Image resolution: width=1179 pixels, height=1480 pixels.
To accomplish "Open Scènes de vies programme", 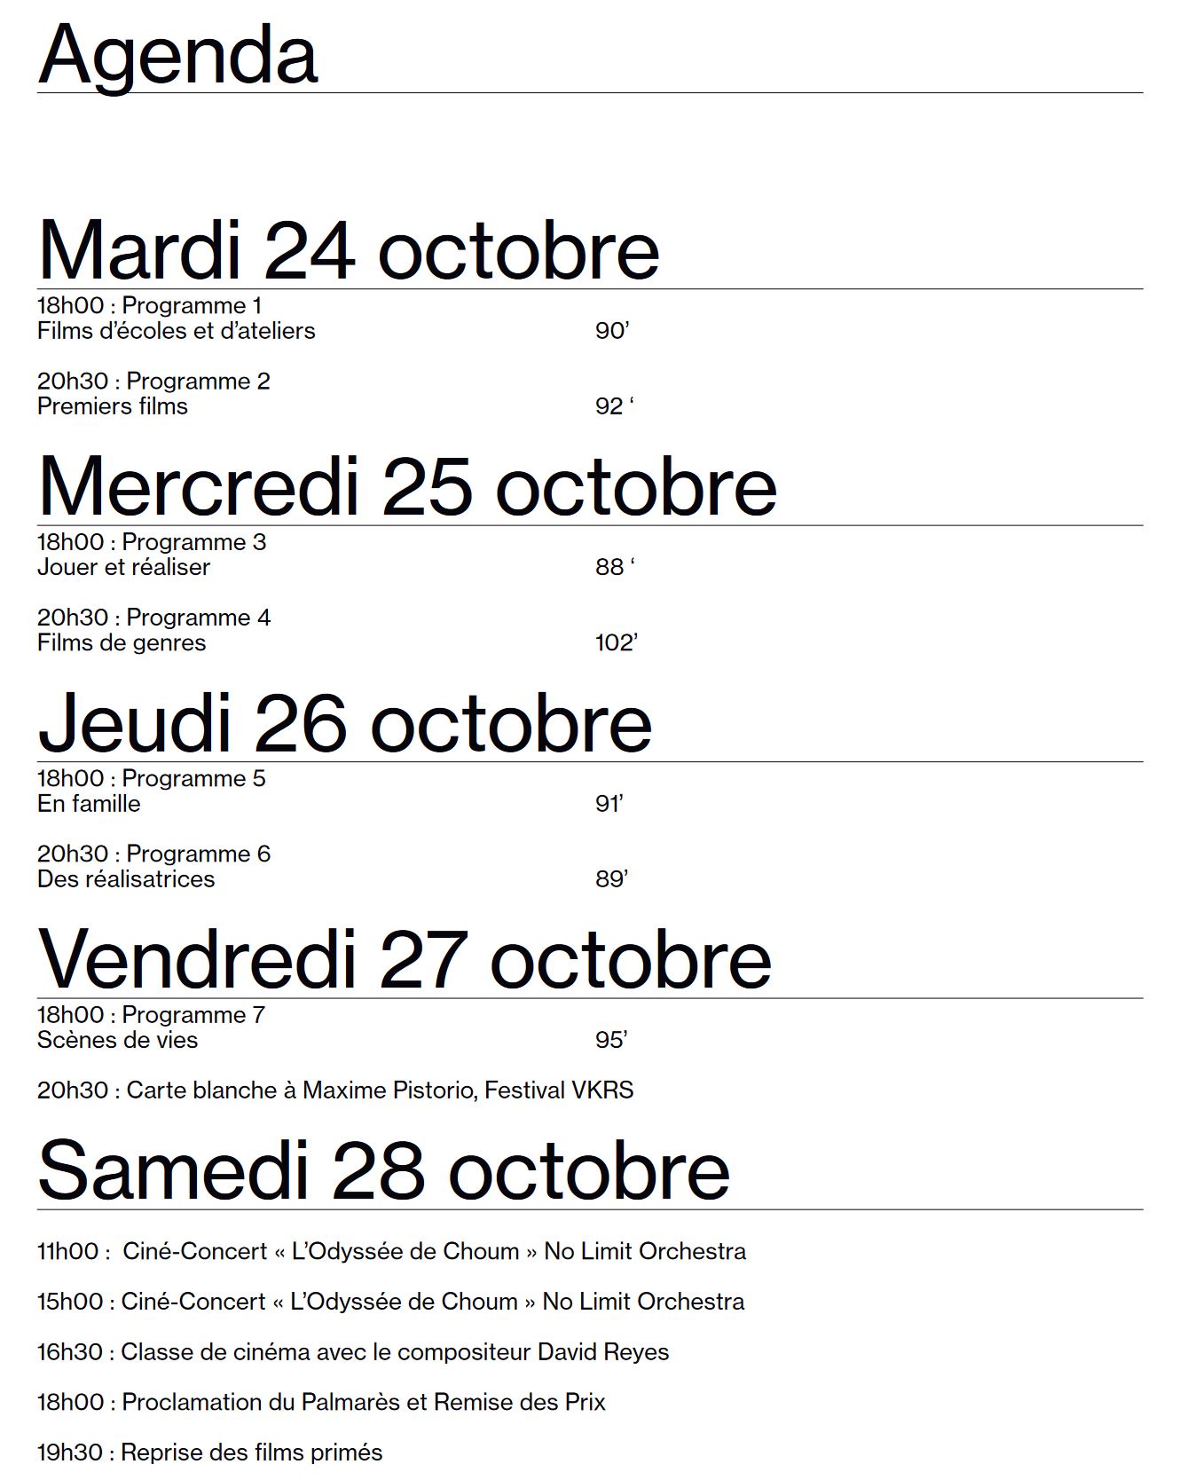I will point(117,1040).
